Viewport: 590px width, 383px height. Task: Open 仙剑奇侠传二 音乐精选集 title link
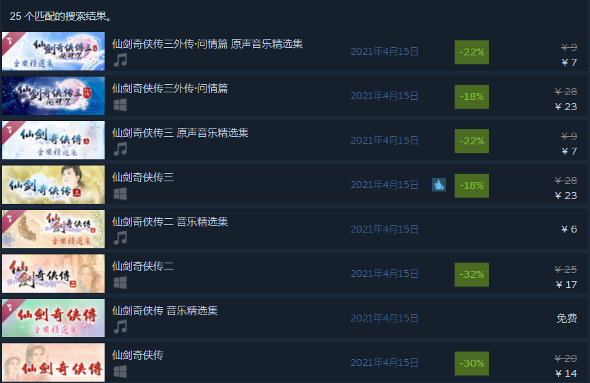170,222
